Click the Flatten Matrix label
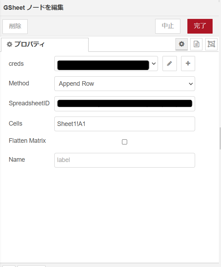The width and height of the screenshot is (221, 267). (x=27, y=141)
